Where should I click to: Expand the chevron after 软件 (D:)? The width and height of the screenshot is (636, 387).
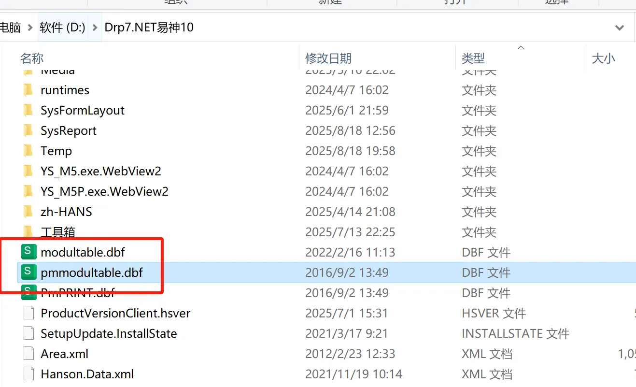pyautogui.click(x=94, y=28)
